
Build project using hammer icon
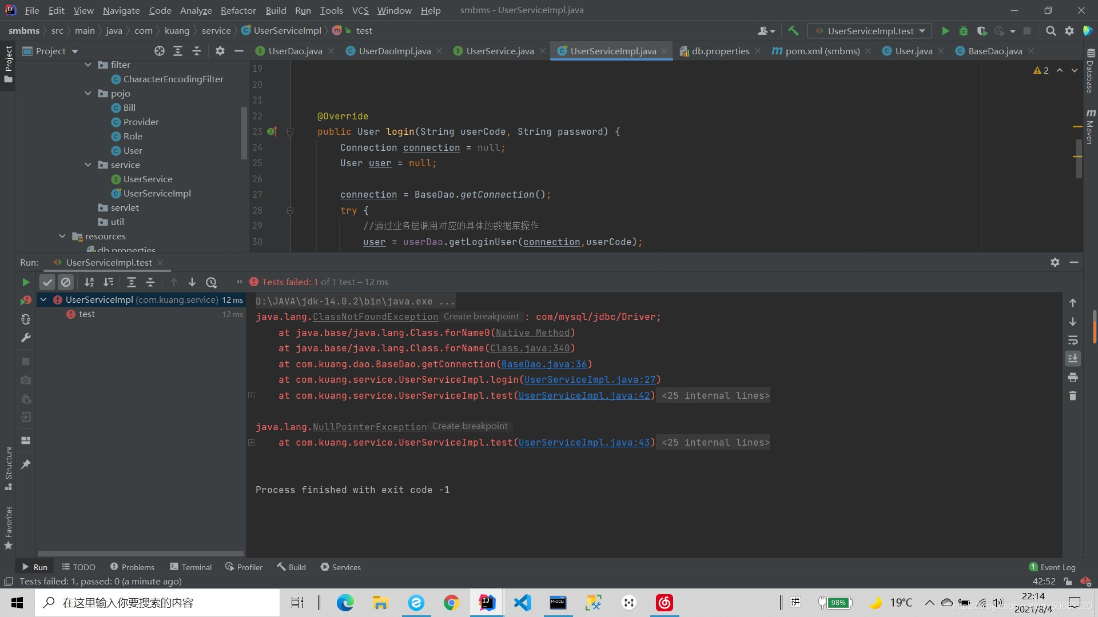click(793, 31)
